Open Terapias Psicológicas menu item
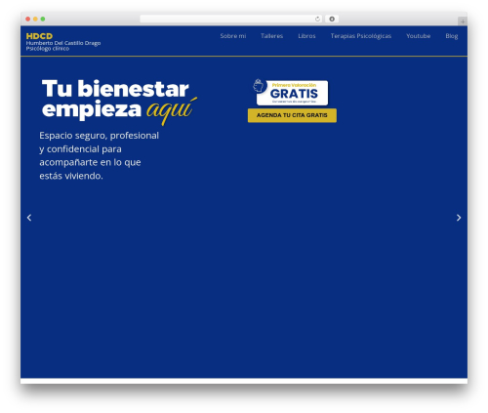The width and height of the screenshot is (488, 413). coord(361,36)
